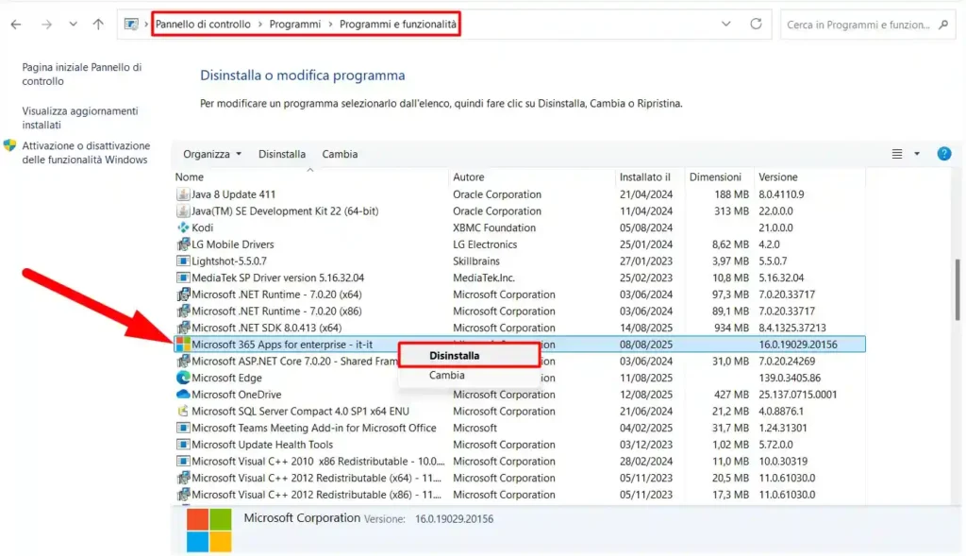This screenshot has width=966, height=556.
Task: Select the Java 8 Update 411 icon
Action: (x=183, y=194)
